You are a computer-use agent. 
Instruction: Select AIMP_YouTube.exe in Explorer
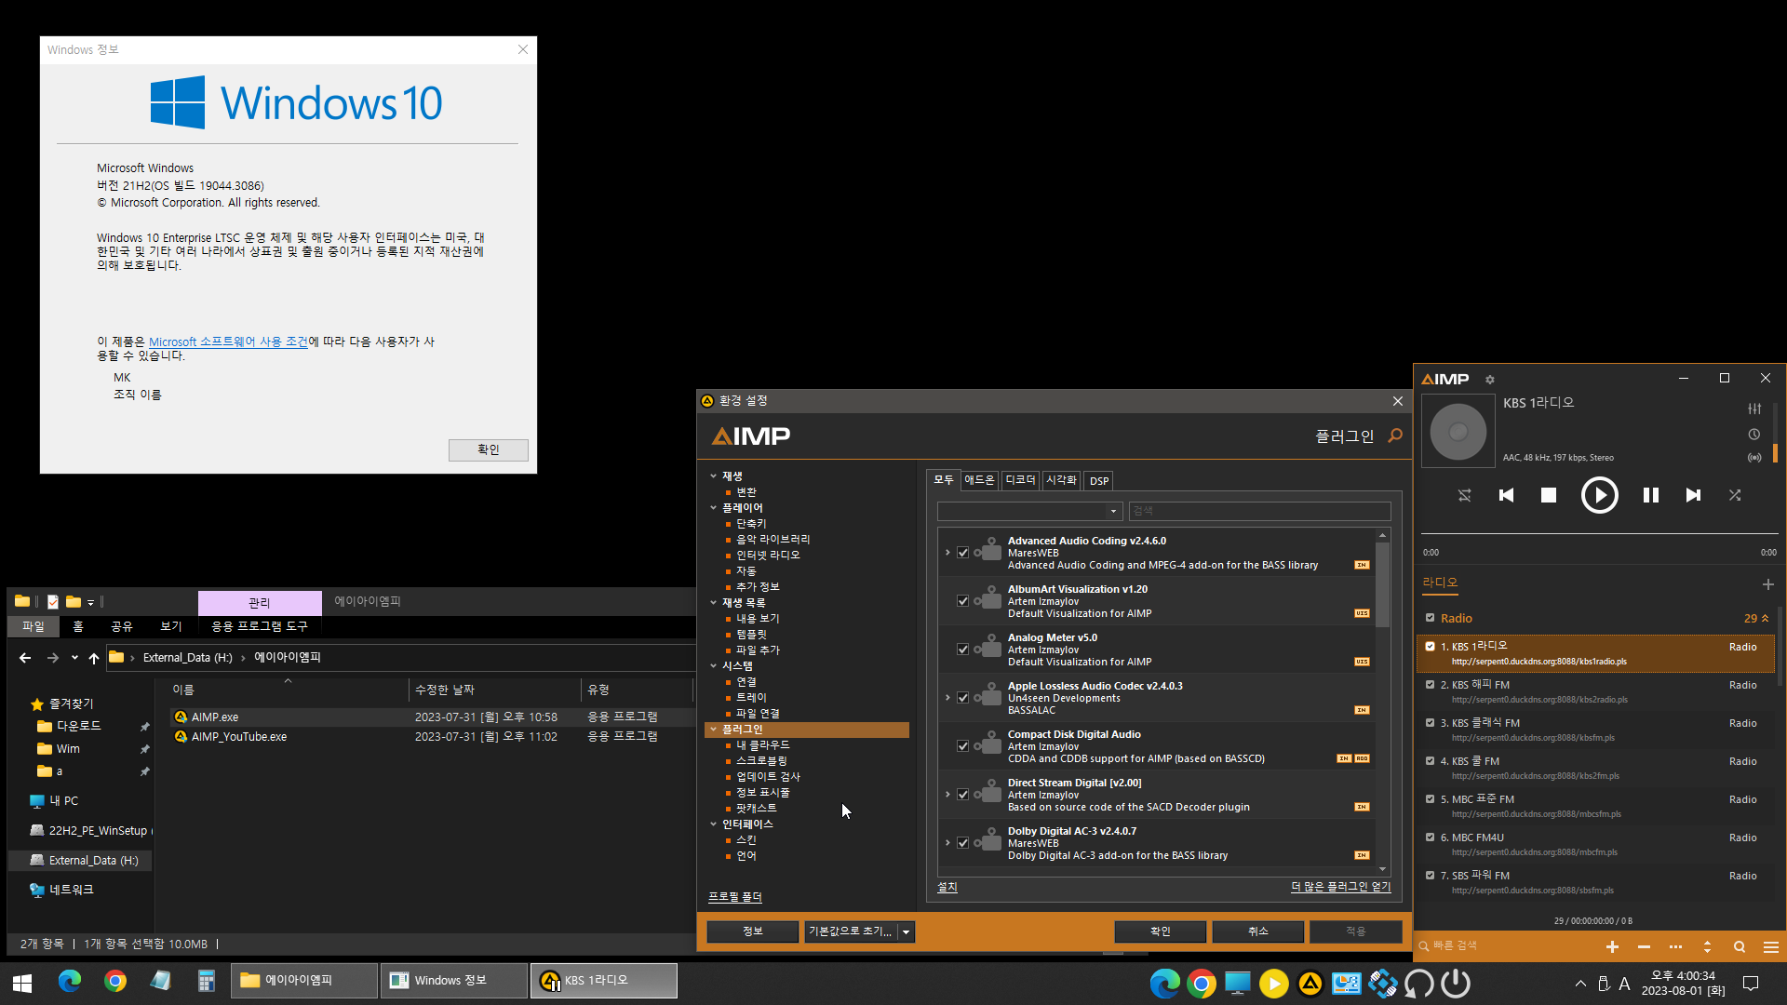click(x=239, y=737)
